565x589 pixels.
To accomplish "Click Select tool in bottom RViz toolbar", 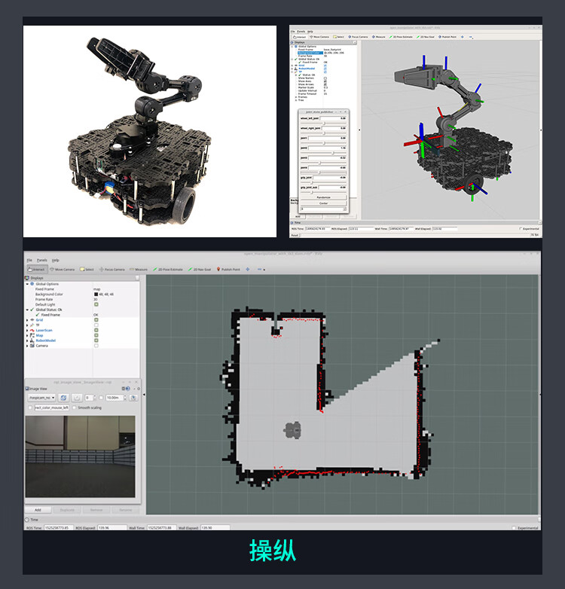I will pyautogui.click(x=87, y=270).
